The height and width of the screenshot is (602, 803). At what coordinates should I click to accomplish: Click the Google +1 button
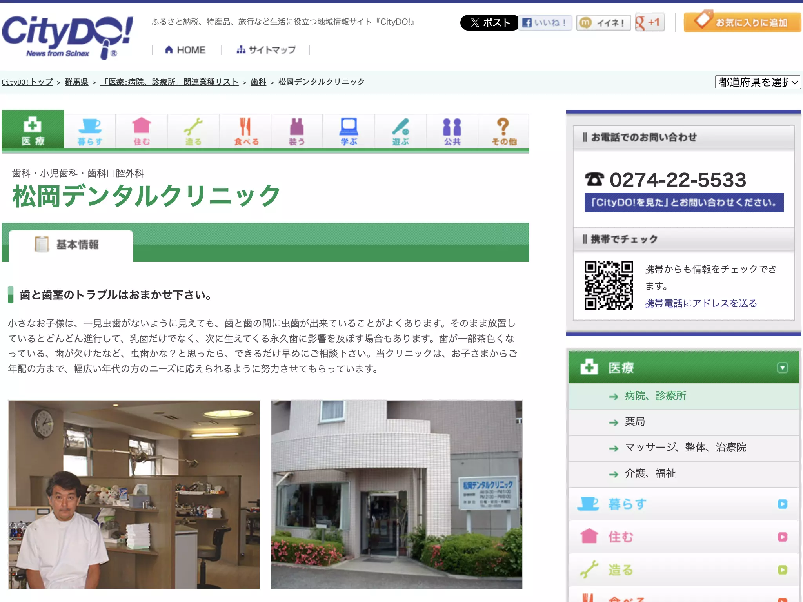(x=650, y=23)
